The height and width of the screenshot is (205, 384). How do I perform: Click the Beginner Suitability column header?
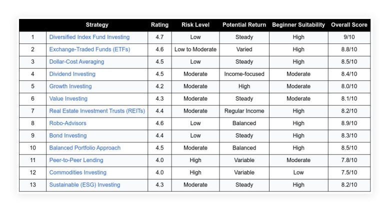(x=298, y=25)
